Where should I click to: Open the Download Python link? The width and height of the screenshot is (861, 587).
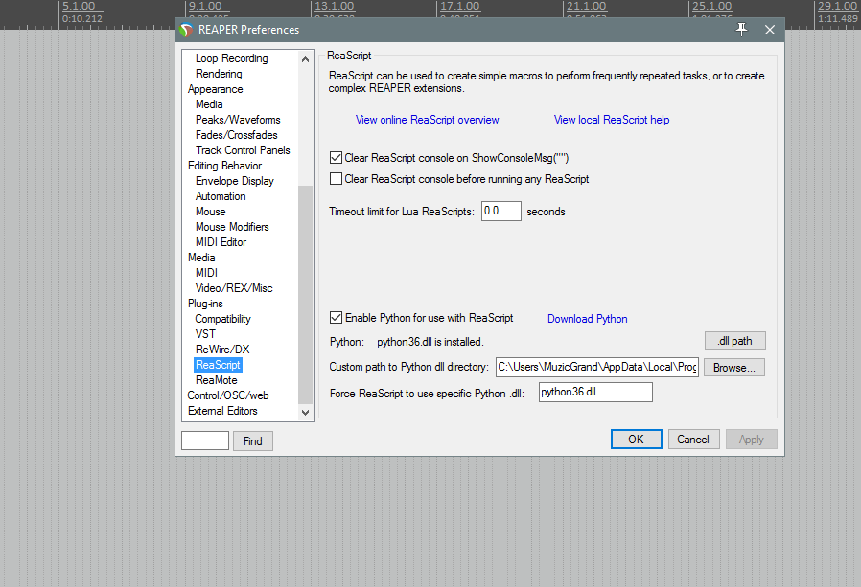(x=587, y=319)
